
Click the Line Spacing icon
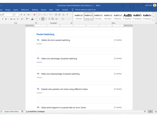(x=57, y=19)
